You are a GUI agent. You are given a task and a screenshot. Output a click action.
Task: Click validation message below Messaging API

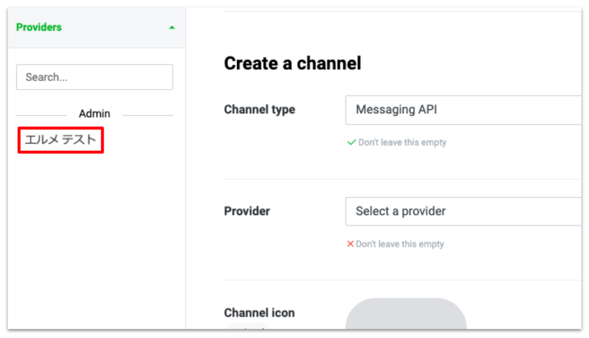(x=402, y=143)
